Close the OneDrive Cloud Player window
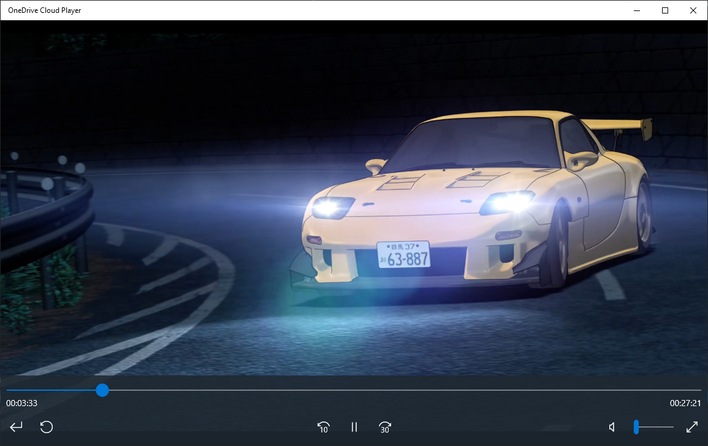The width and height of the screenshot is (708, 446). [x=693, y=10]
